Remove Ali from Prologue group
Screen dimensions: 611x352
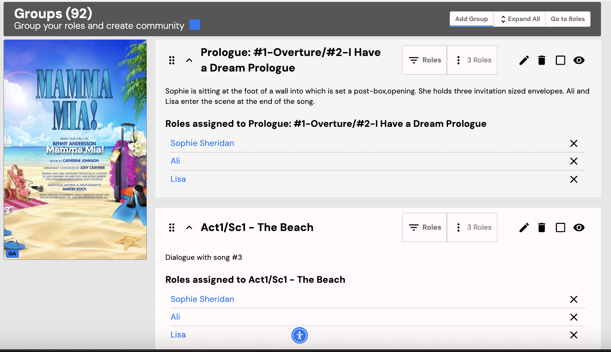574,161
